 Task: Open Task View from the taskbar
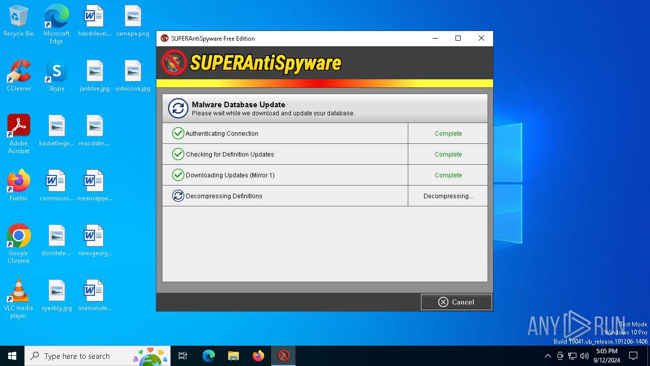[x=183, y=356]
